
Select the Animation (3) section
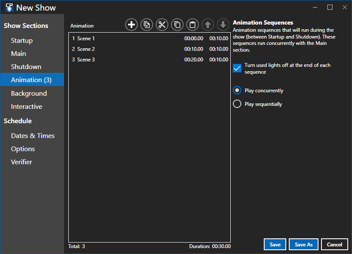pyautogui.click(x=32, y=80)
